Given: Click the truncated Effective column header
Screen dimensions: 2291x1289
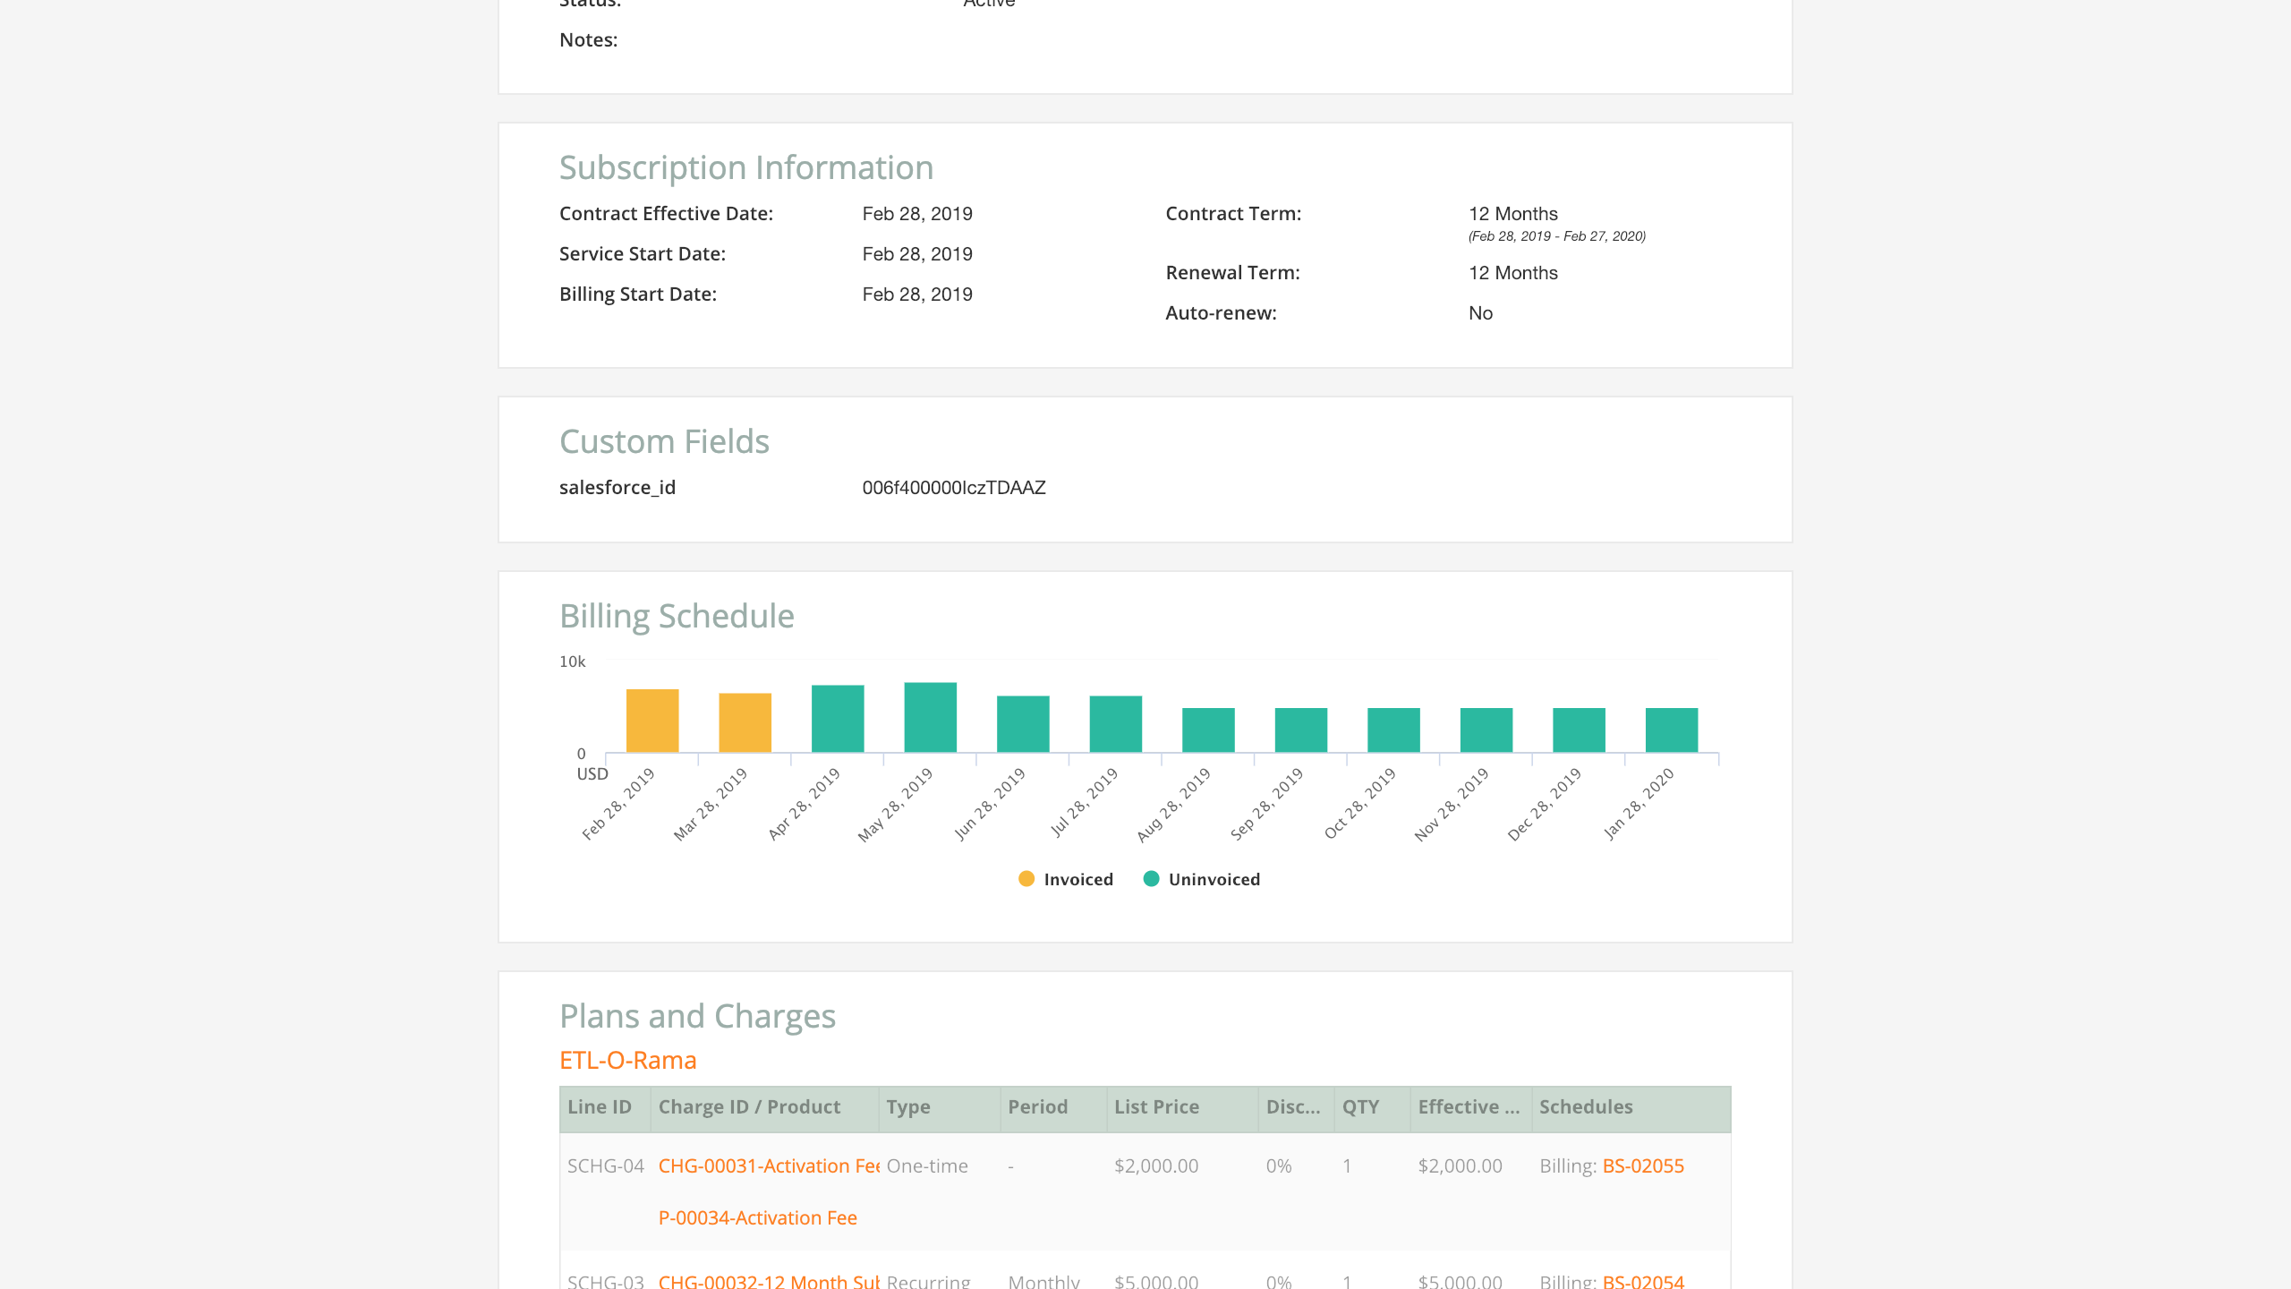Looking at the screenshot, I should click(1469, 1107).
